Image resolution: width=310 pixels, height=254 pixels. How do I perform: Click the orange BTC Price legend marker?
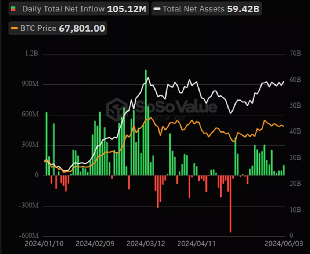[x=14, y=28]
